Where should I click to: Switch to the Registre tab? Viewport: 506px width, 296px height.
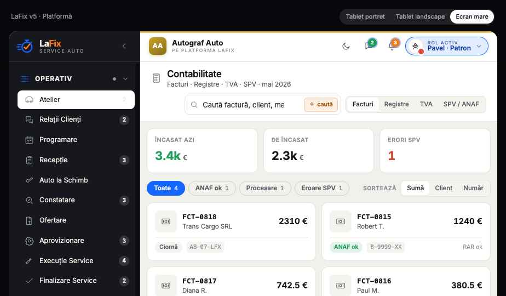396,104
